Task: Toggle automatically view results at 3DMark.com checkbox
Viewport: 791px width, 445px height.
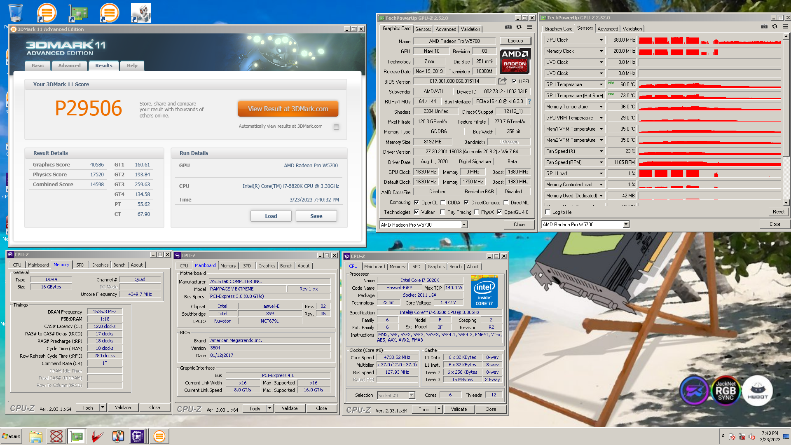Action: pyautogui.click(x=337, y=127)
